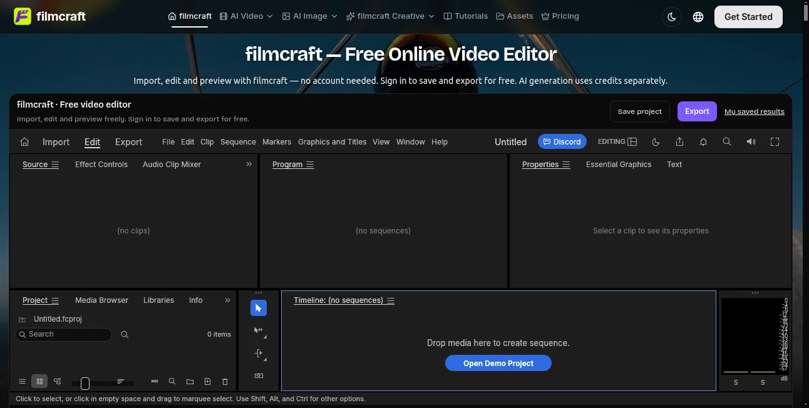809x408 pixels.
Task: Click the New Item icon in Project panel
Action: 207,381
